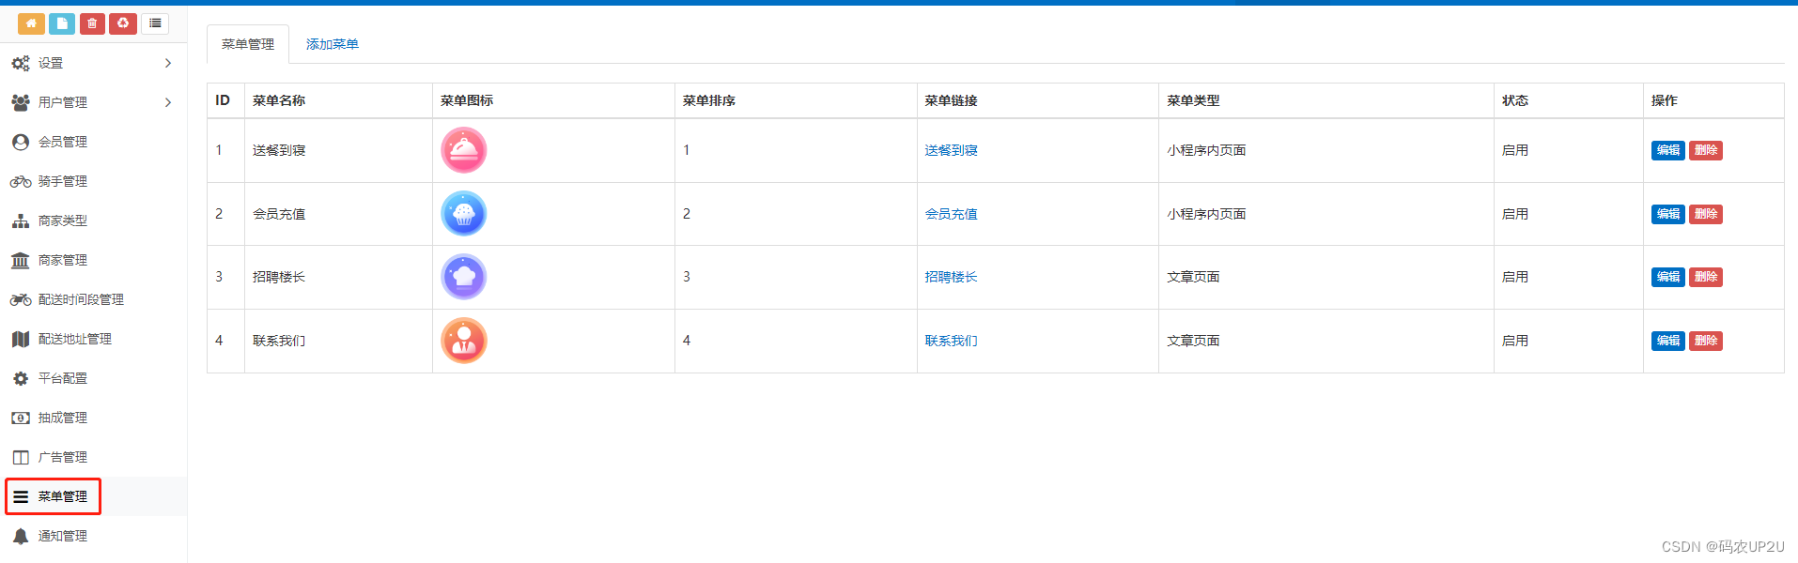Follow the 联系我们 menu link

coord(951,341)
